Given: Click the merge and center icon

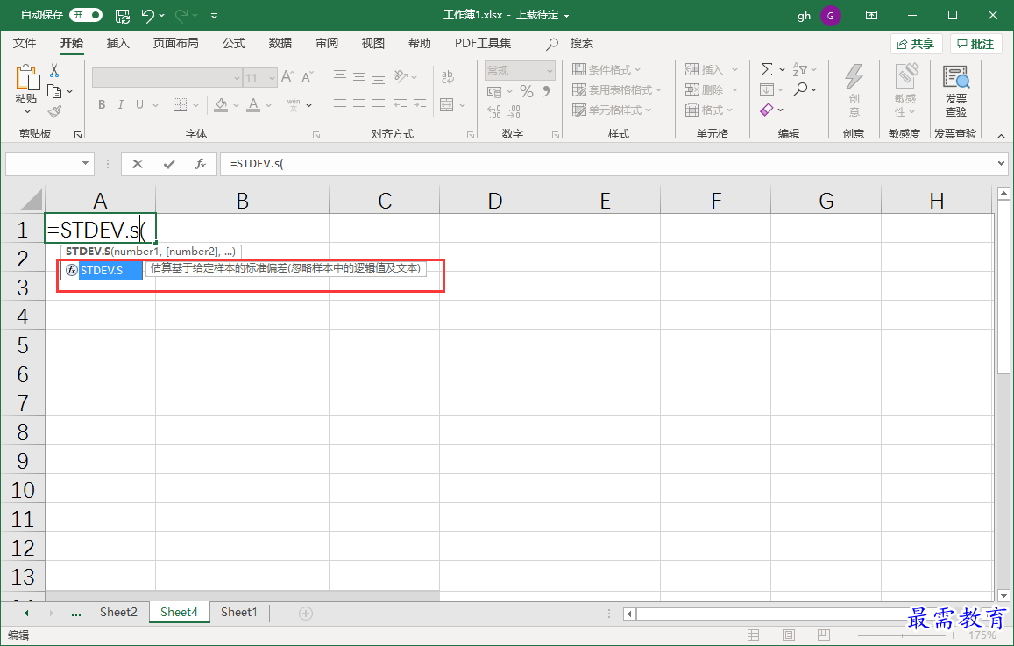Looking at the screenshot, I should (x=446, y=105).
